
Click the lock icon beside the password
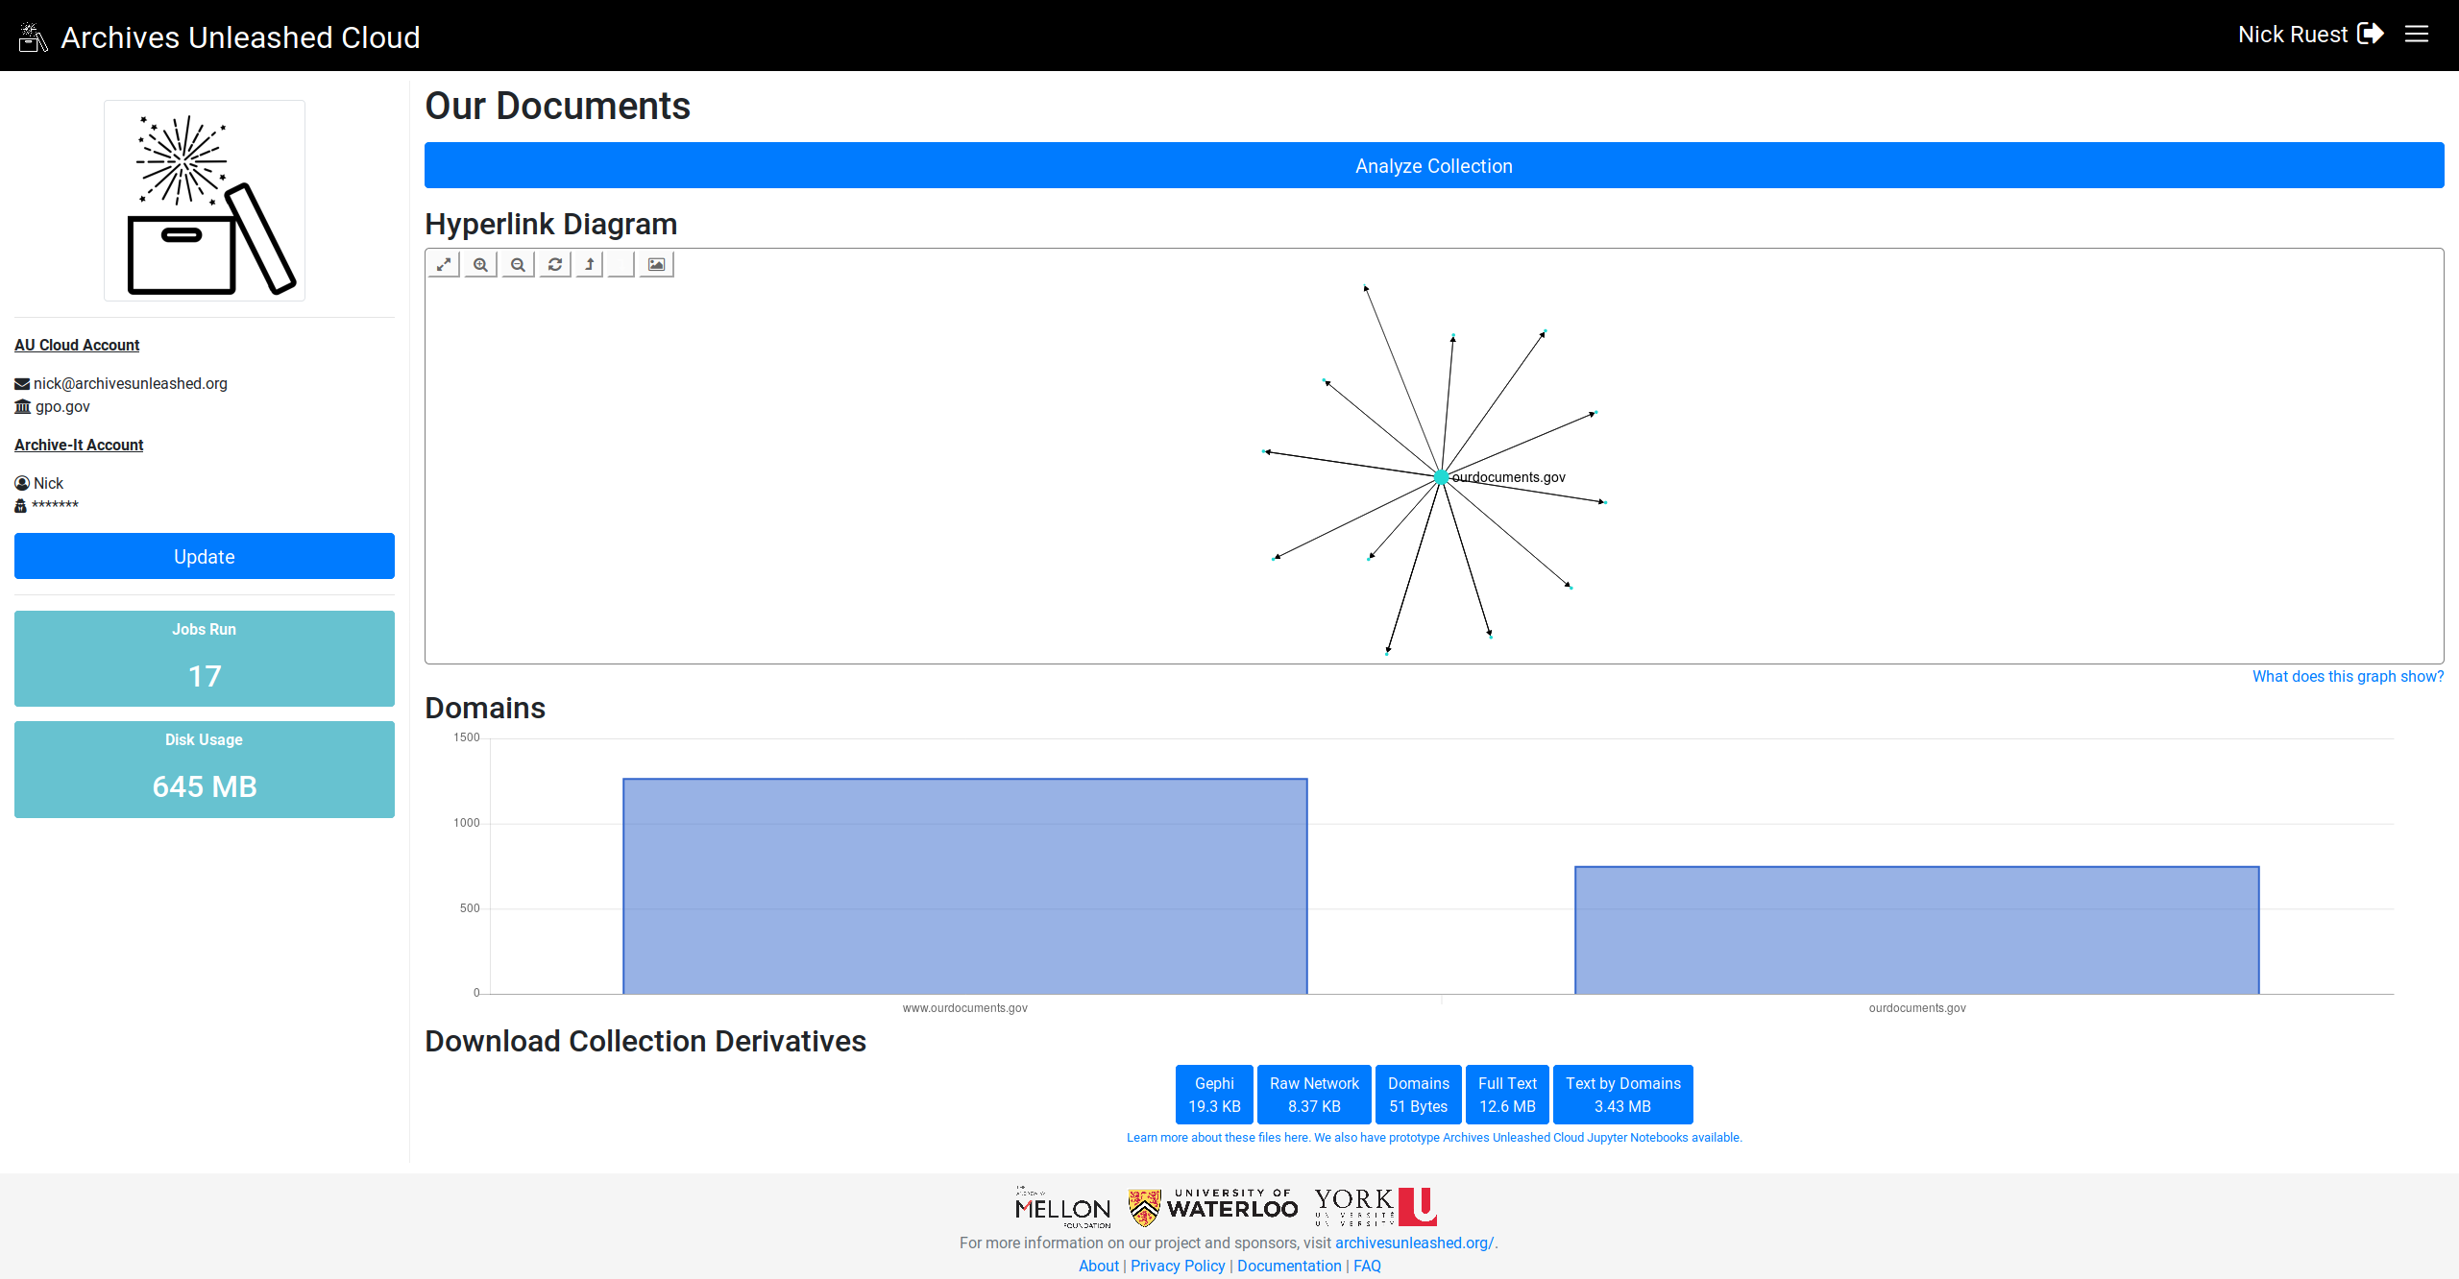[x=20, y=506]
